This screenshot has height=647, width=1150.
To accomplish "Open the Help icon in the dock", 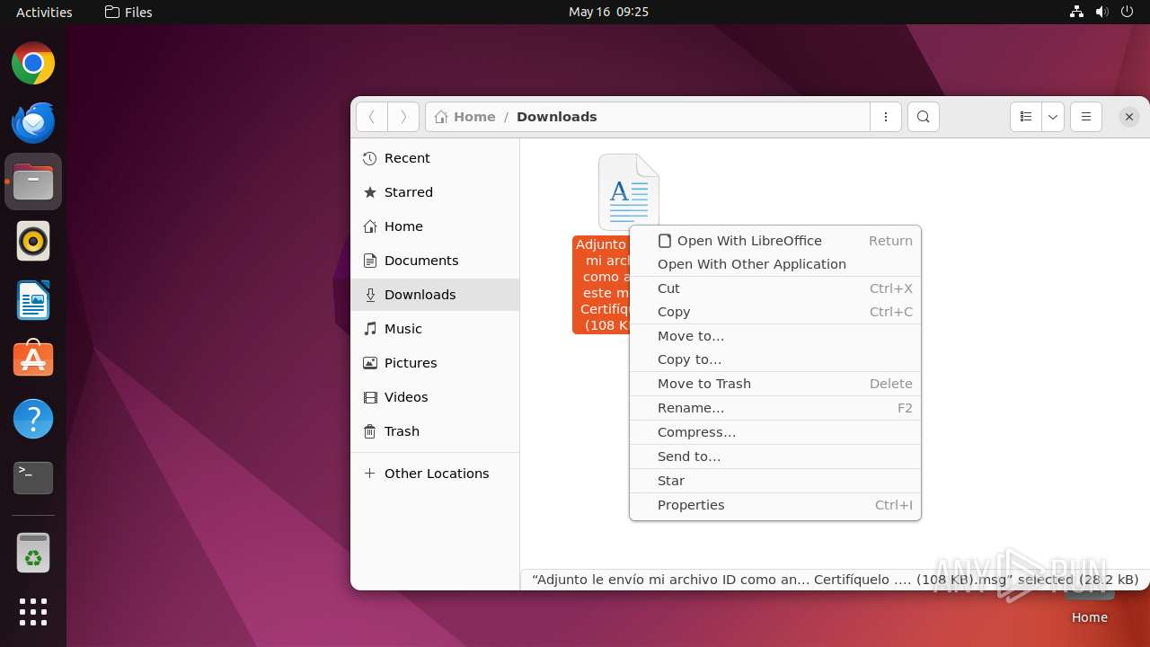I will tap(33, 419).
